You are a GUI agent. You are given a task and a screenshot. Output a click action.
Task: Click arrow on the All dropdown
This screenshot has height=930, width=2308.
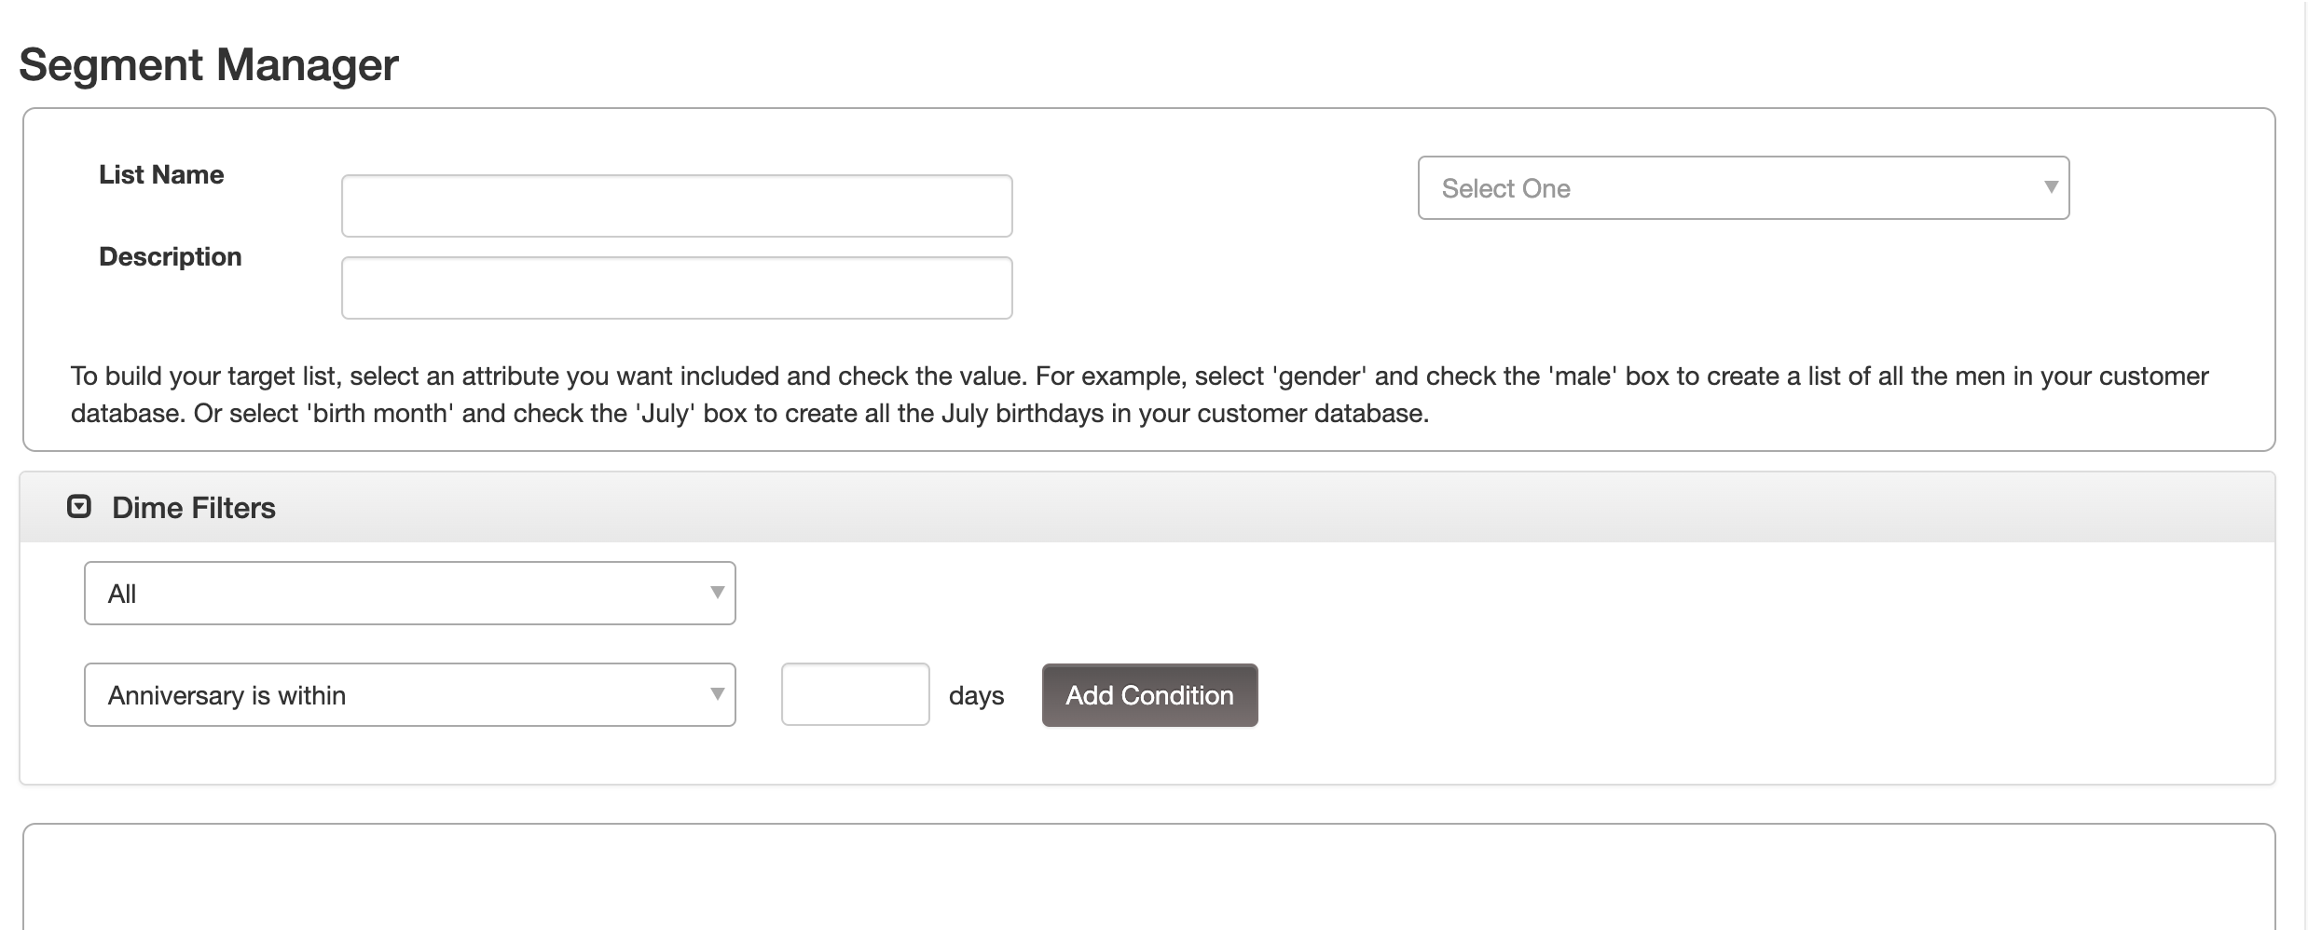717,593
